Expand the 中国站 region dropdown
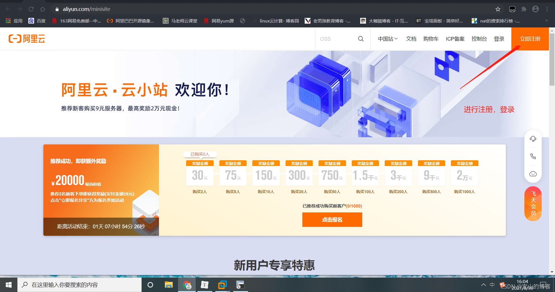Viewport: 555px width, 292px height. click(388, 39)
